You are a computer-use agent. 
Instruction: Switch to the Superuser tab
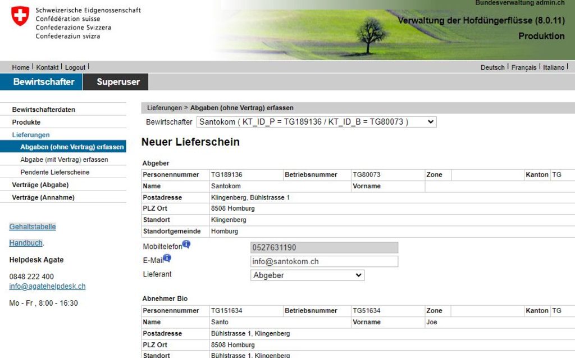pyautogui.click(x=118, y=82)
